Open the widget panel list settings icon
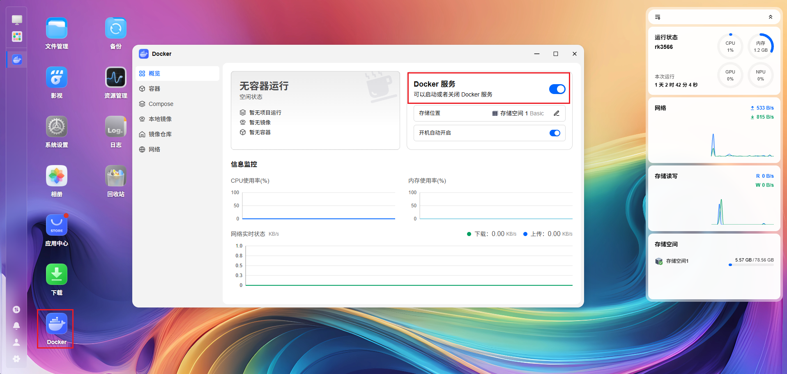This screenshot has height=374, width=787. point(658,17)
